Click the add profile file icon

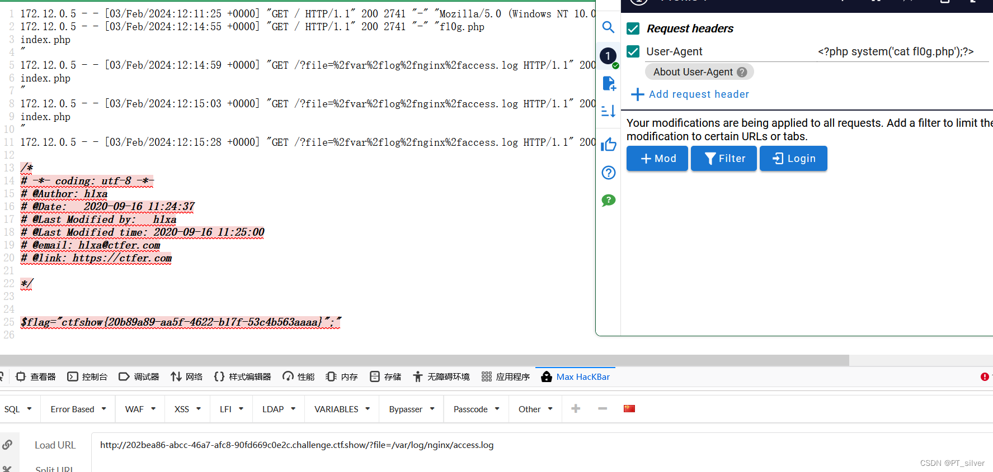click(x=609, y=84)
